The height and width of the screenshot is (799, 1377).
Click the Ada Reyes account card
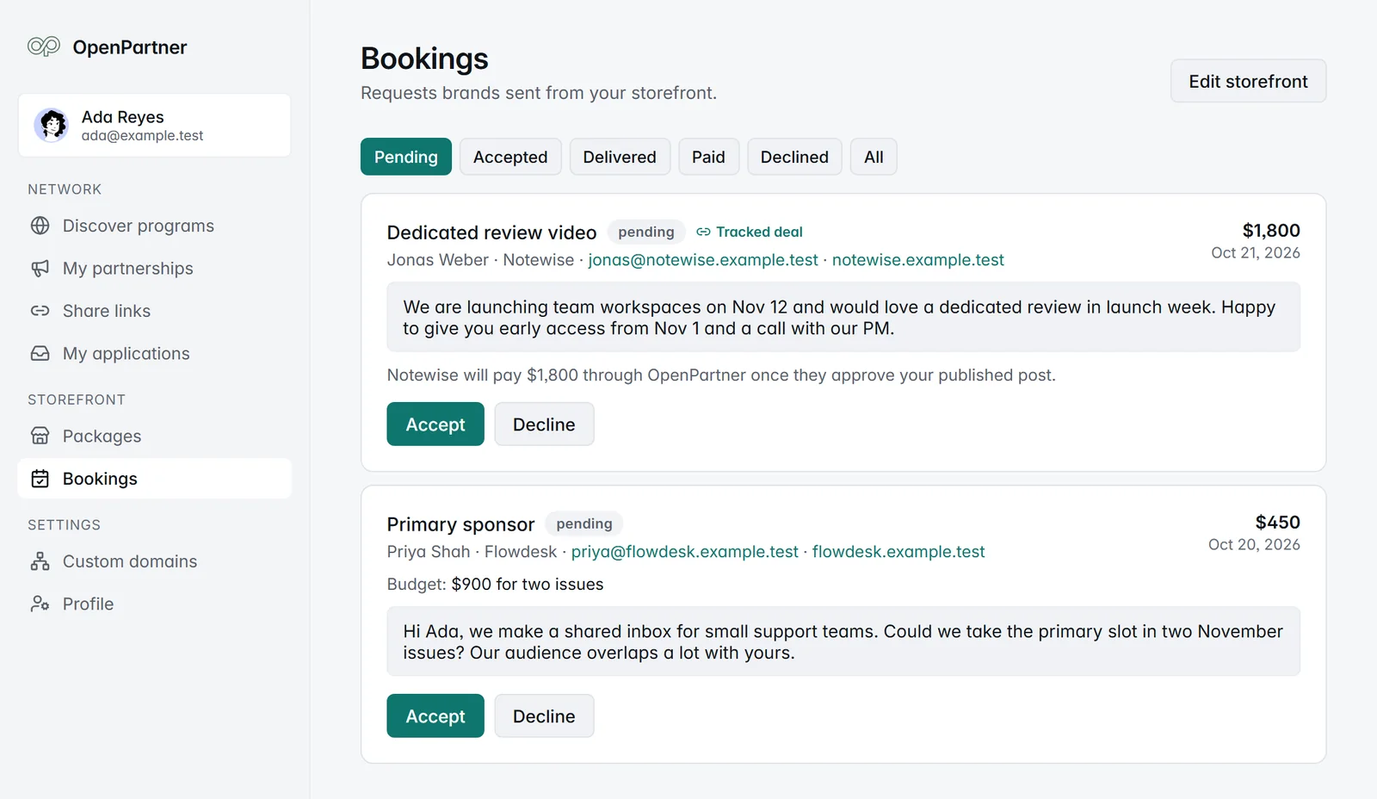(x=155, y=126)
